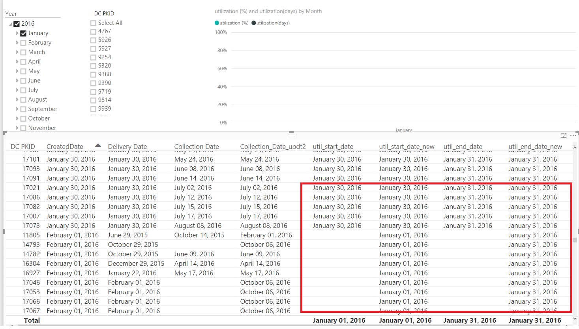Expand the March month node
This screenshot has width=579, height=329.
click(x=17, y=52)
